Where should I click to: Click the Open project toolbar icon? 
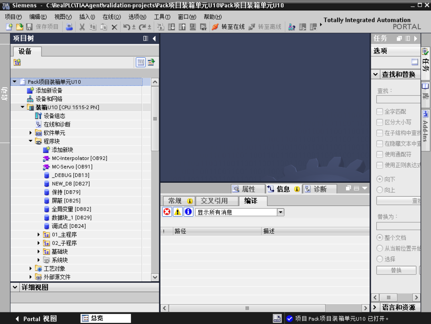pyautogui.click(x=20, y=27)
